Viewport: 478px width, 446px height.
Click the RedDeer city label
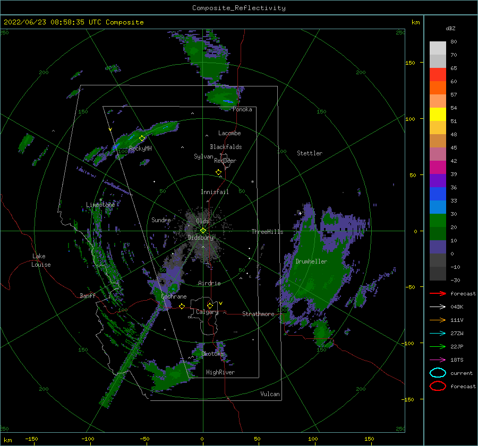coord(225,161)
